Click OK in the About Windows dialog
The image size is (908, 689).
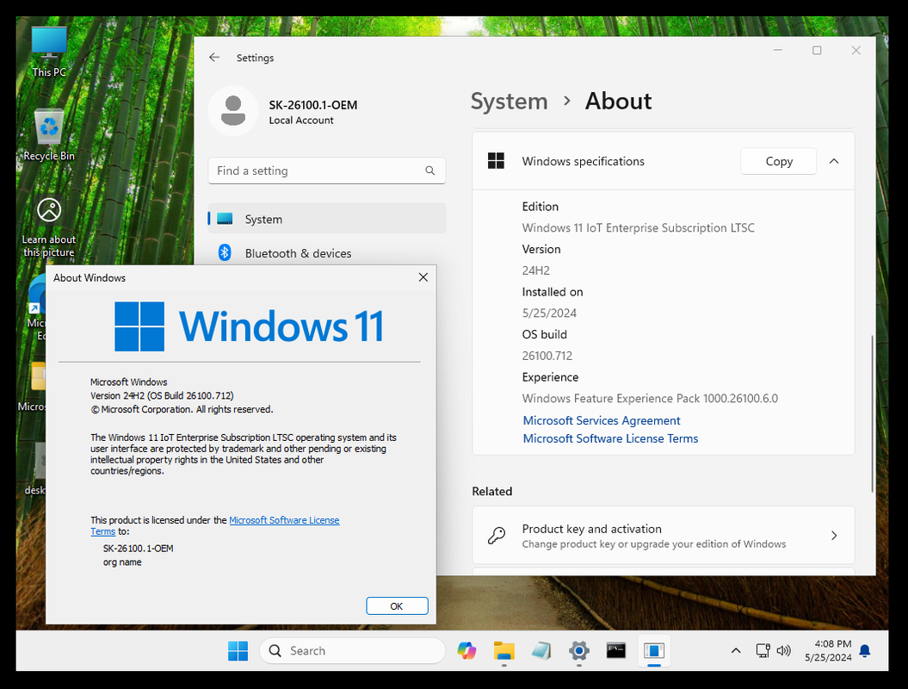[x=397, y=606]
